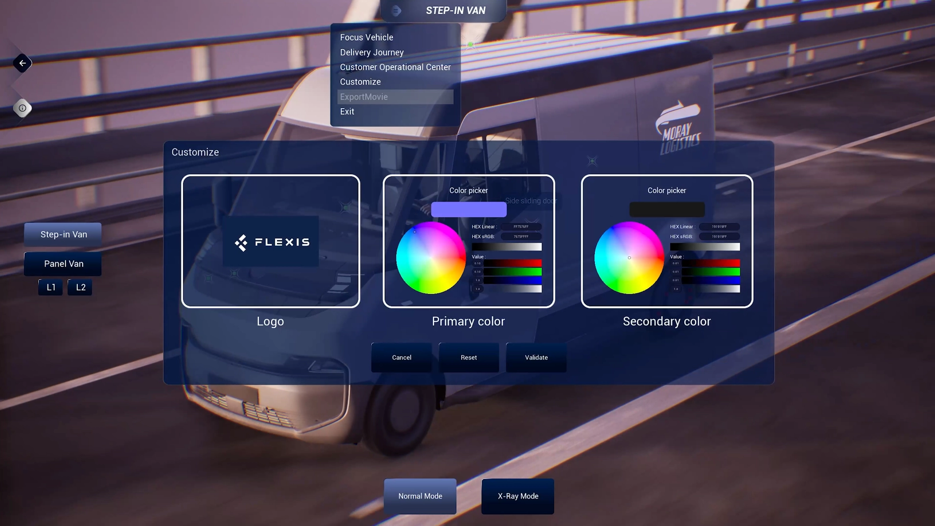Adjust primary brightness grayscale bar
This screenshot has height=526, width=935.
click(507, 247)
